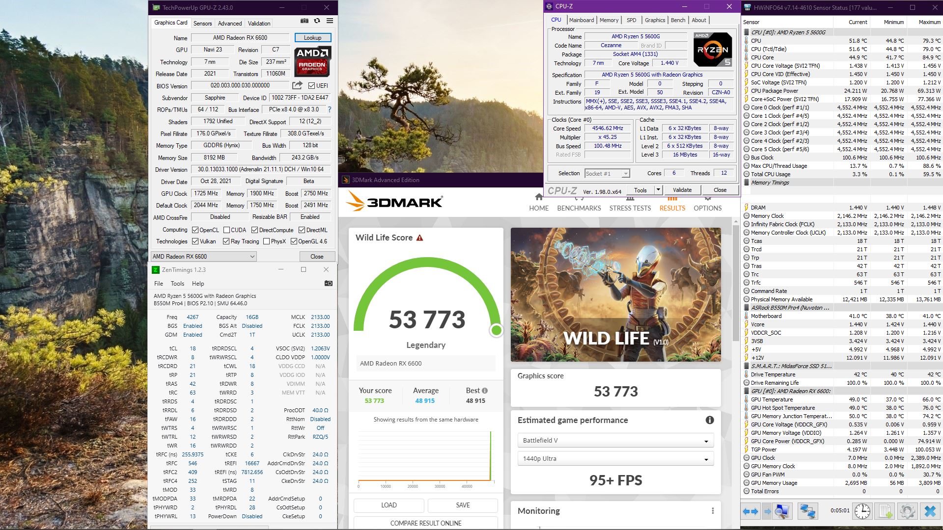This screenshot has height=530, width=943.
Task: Toggle the PhysX checkbox
Action: coord(266,241)
